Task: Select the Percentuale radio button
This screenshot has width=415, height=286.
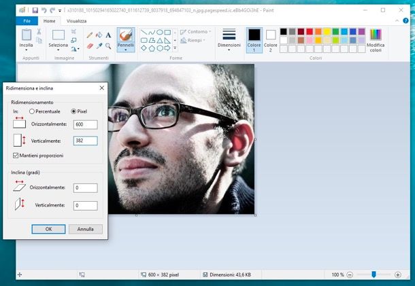Action: tap(31, 111)
